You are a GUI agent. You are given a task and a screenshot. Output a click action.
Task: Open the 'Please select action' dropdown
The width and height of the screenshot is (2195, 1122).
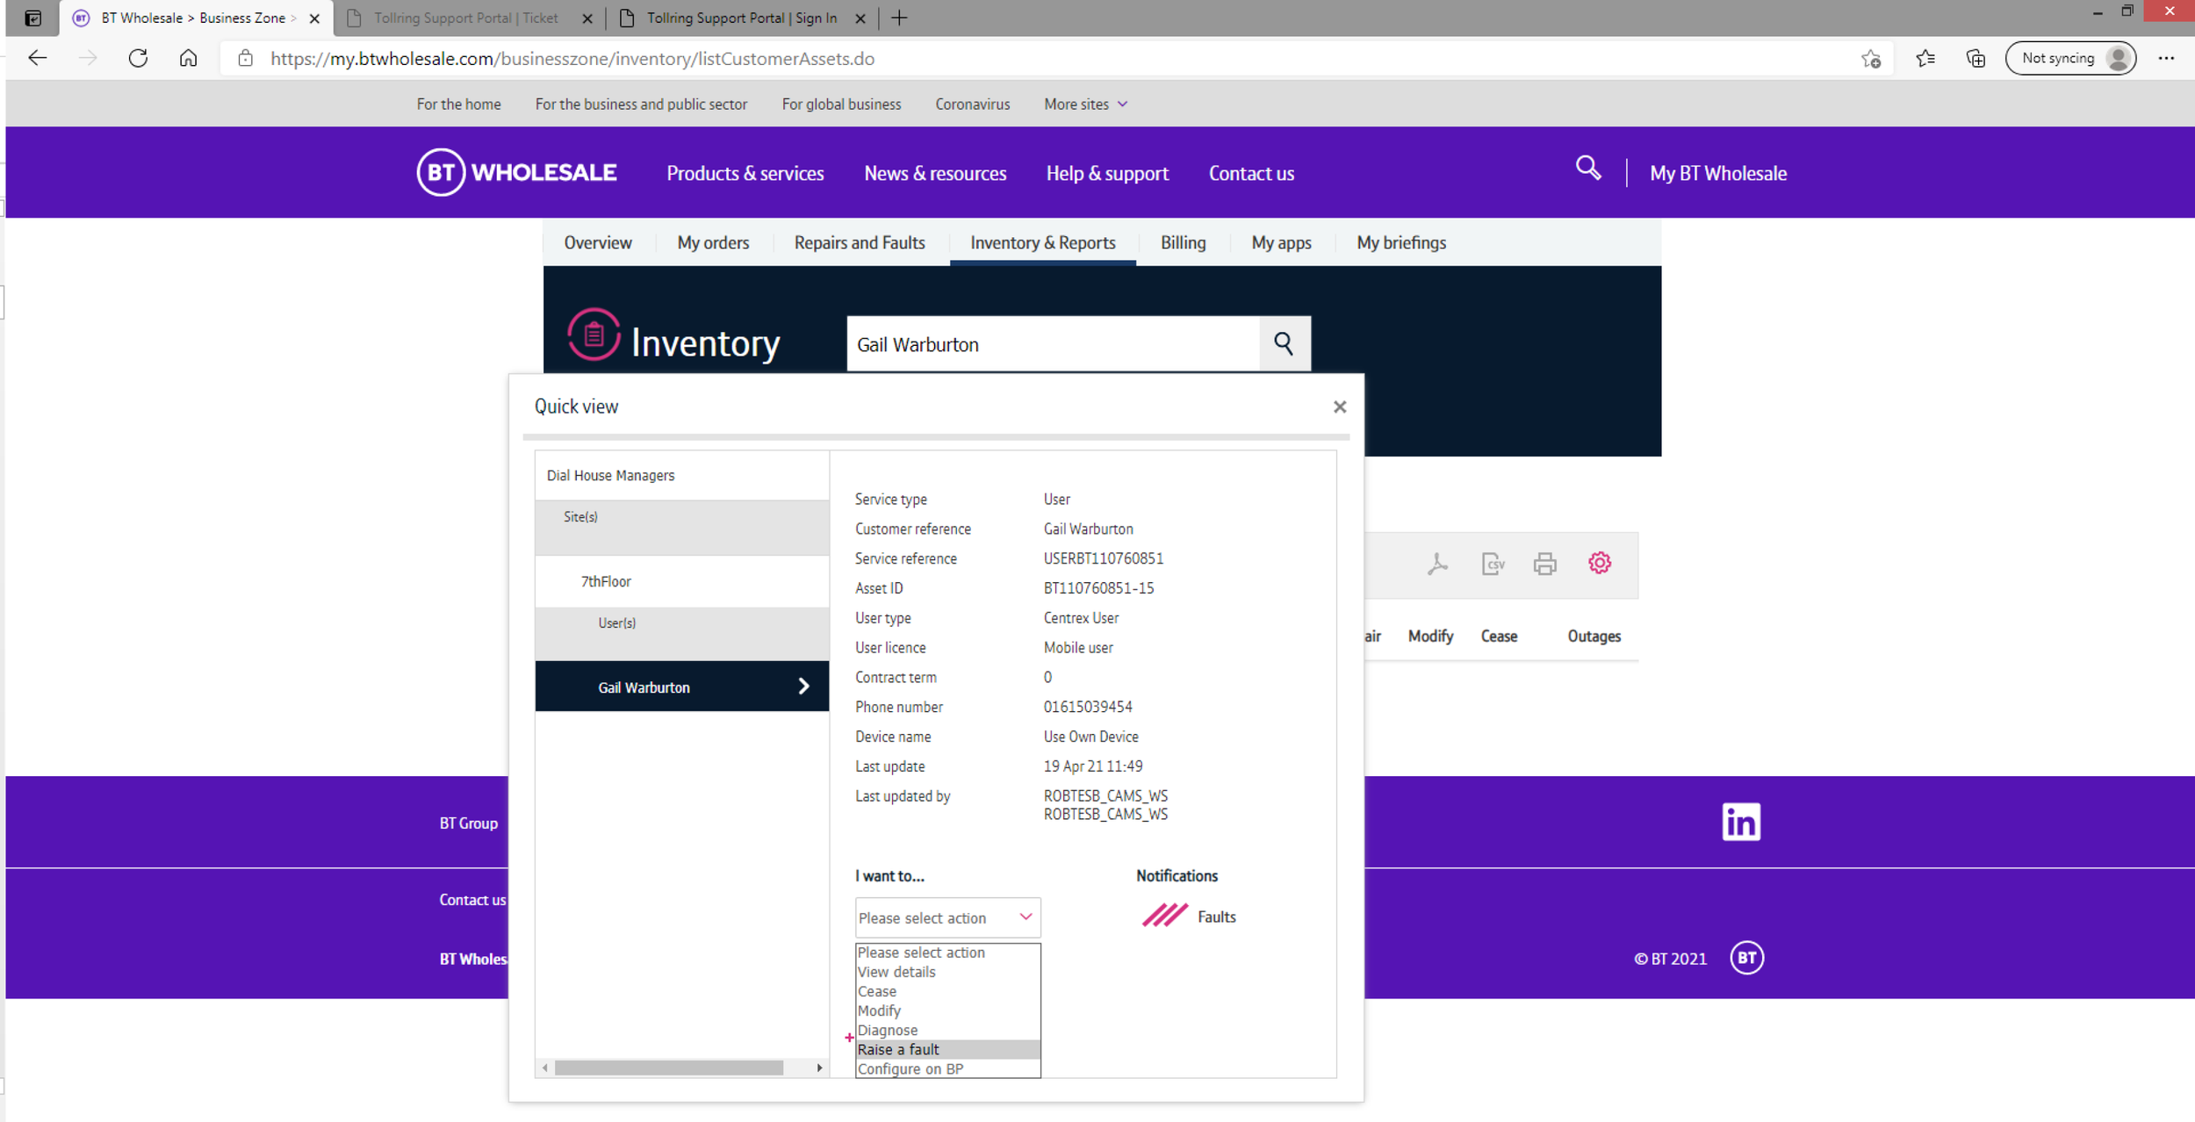coord(947,917)
